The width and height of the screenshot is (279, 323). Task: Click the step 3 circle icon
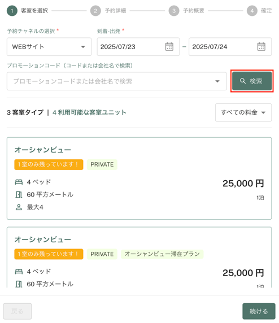[x=174, y=11]
